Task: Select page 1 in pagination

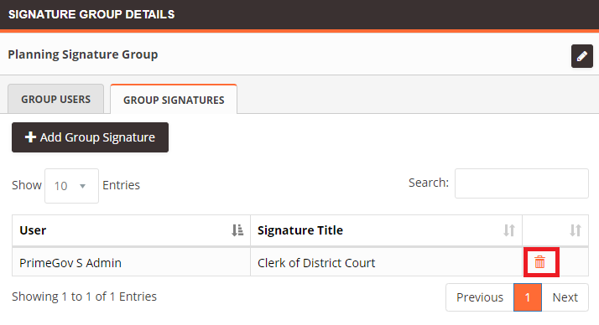Action: (528, 297)
